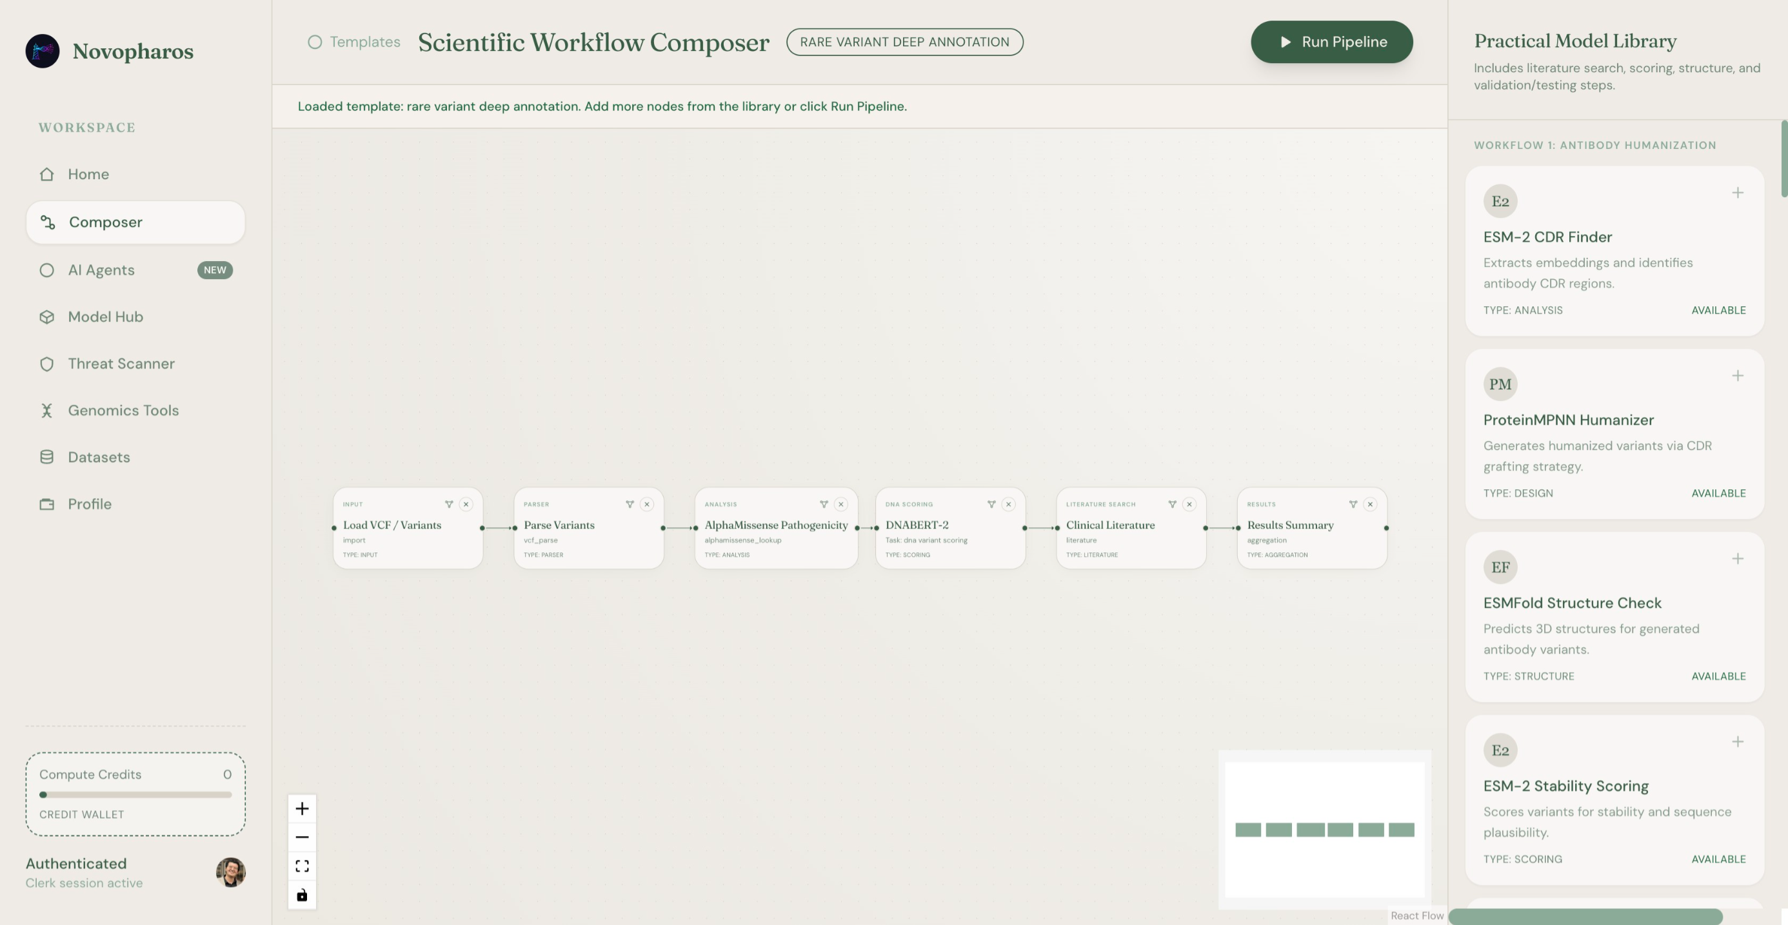The height and width of the screenshot is (925, 1788).
Task: Open the RARE VARIANT DEEP ANNOTATION template selector
Action: coord(904,42)
